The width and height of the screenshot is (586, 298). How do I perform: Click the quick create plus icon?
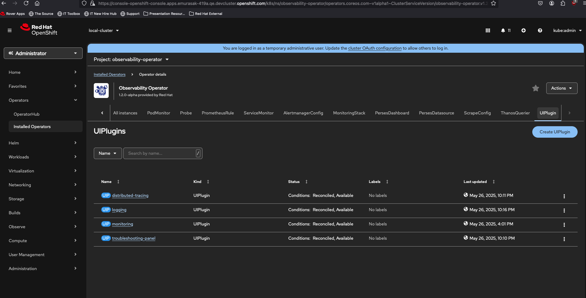pos(523,30)
